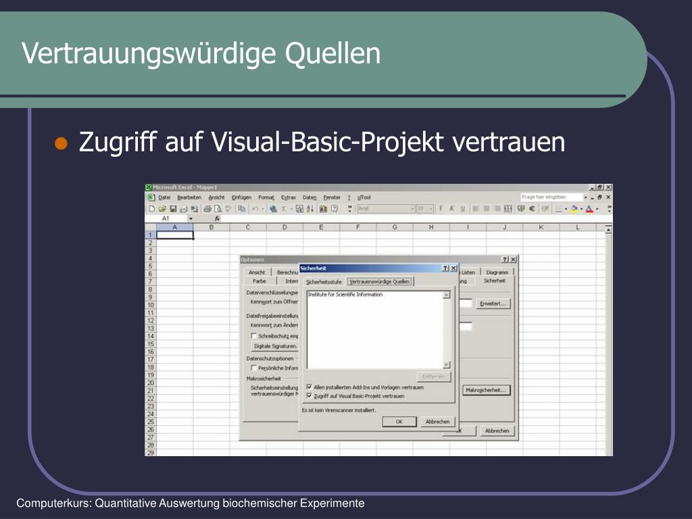Click the Help question mark toolbar icon
The width and height of the screenshot is (692, 519).
pyautogui.click(x=334, y=209)
